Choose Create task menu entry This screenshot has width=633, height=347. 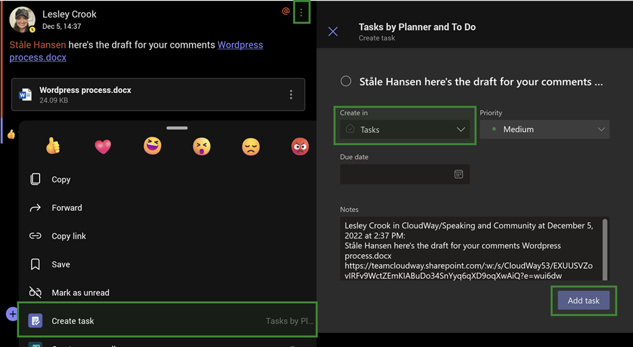[168, 321]
